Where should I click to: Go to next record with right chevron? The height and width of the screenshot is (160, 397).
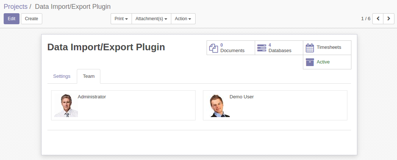point(389,19)
